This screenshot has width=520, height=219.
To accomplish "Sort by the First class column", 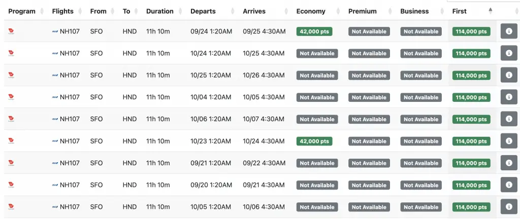I will click(x=460, y=11).
